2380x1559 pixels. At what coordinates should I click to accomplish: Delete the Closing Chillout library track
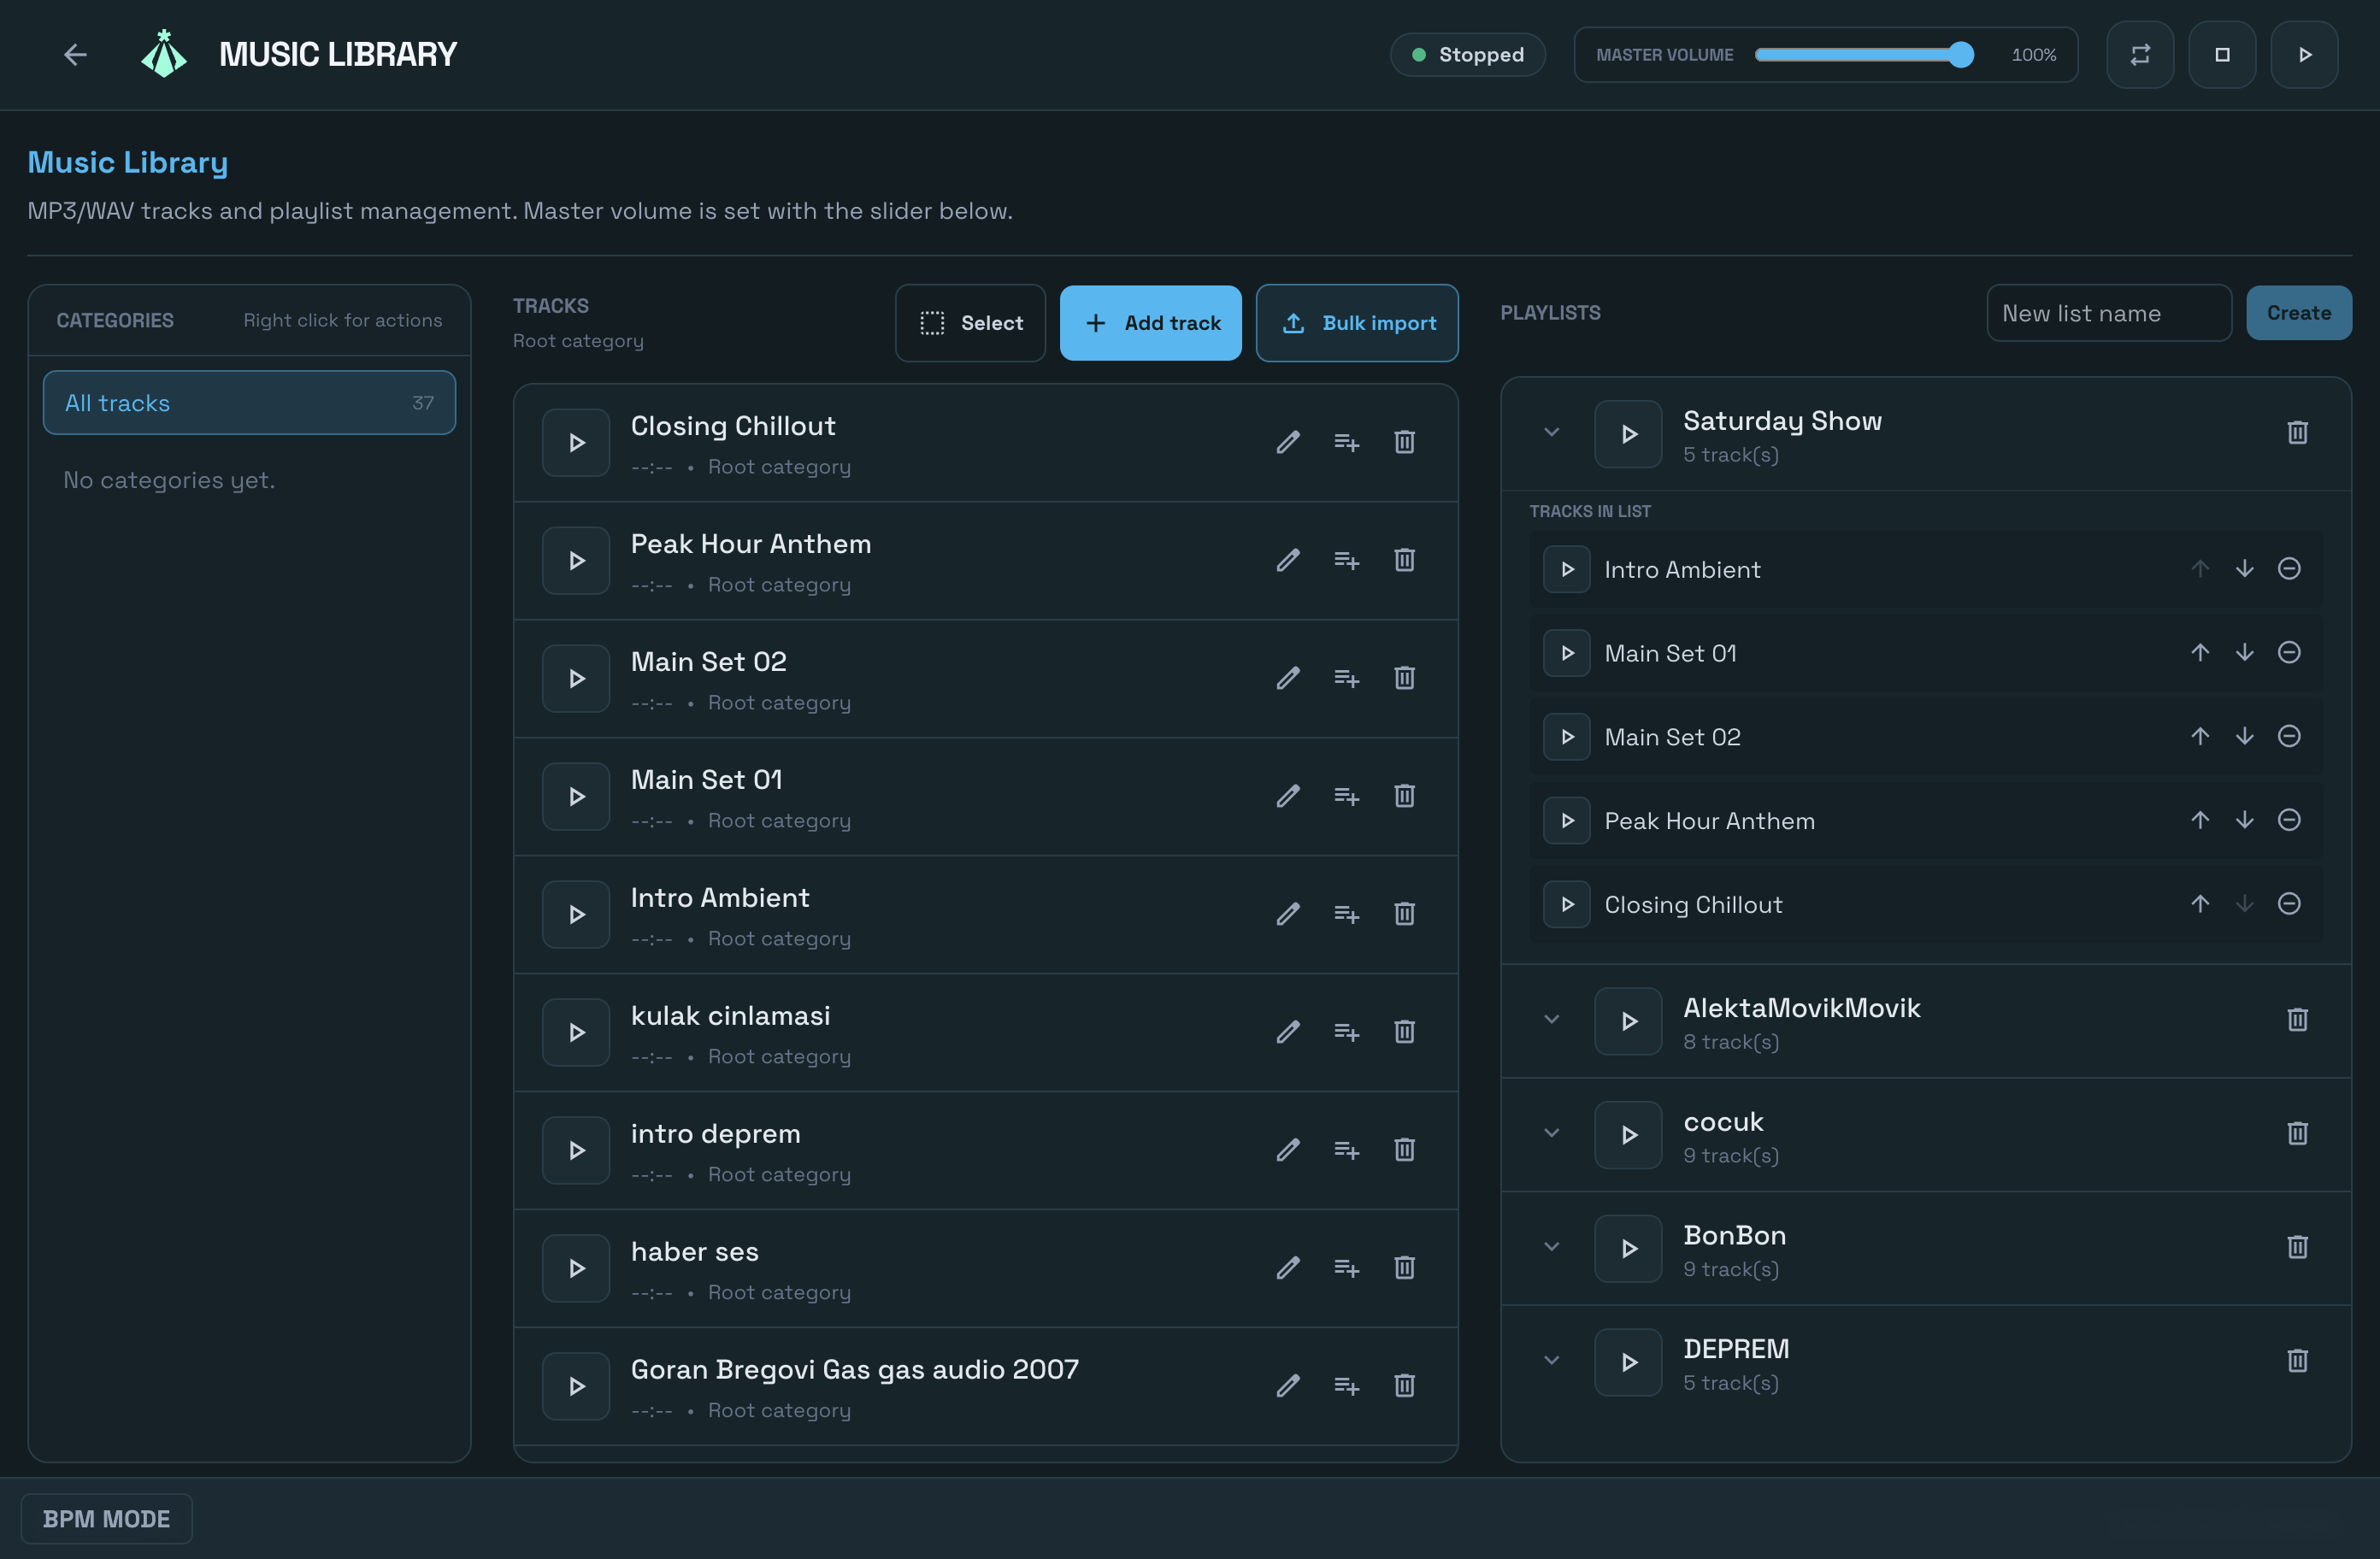1404,442
